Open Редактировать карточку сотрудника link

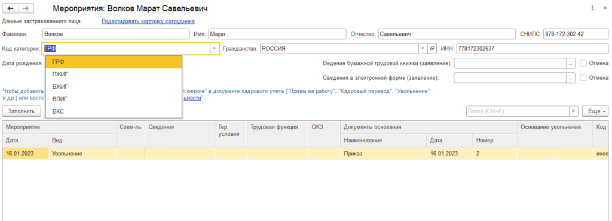coord(148,21)
